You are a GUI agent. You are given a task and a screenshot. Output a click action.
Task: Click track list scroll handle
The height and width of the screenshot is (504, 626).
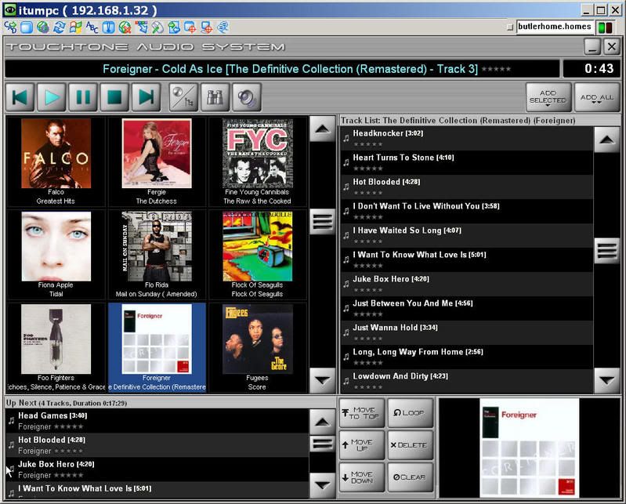click(607, 251)
